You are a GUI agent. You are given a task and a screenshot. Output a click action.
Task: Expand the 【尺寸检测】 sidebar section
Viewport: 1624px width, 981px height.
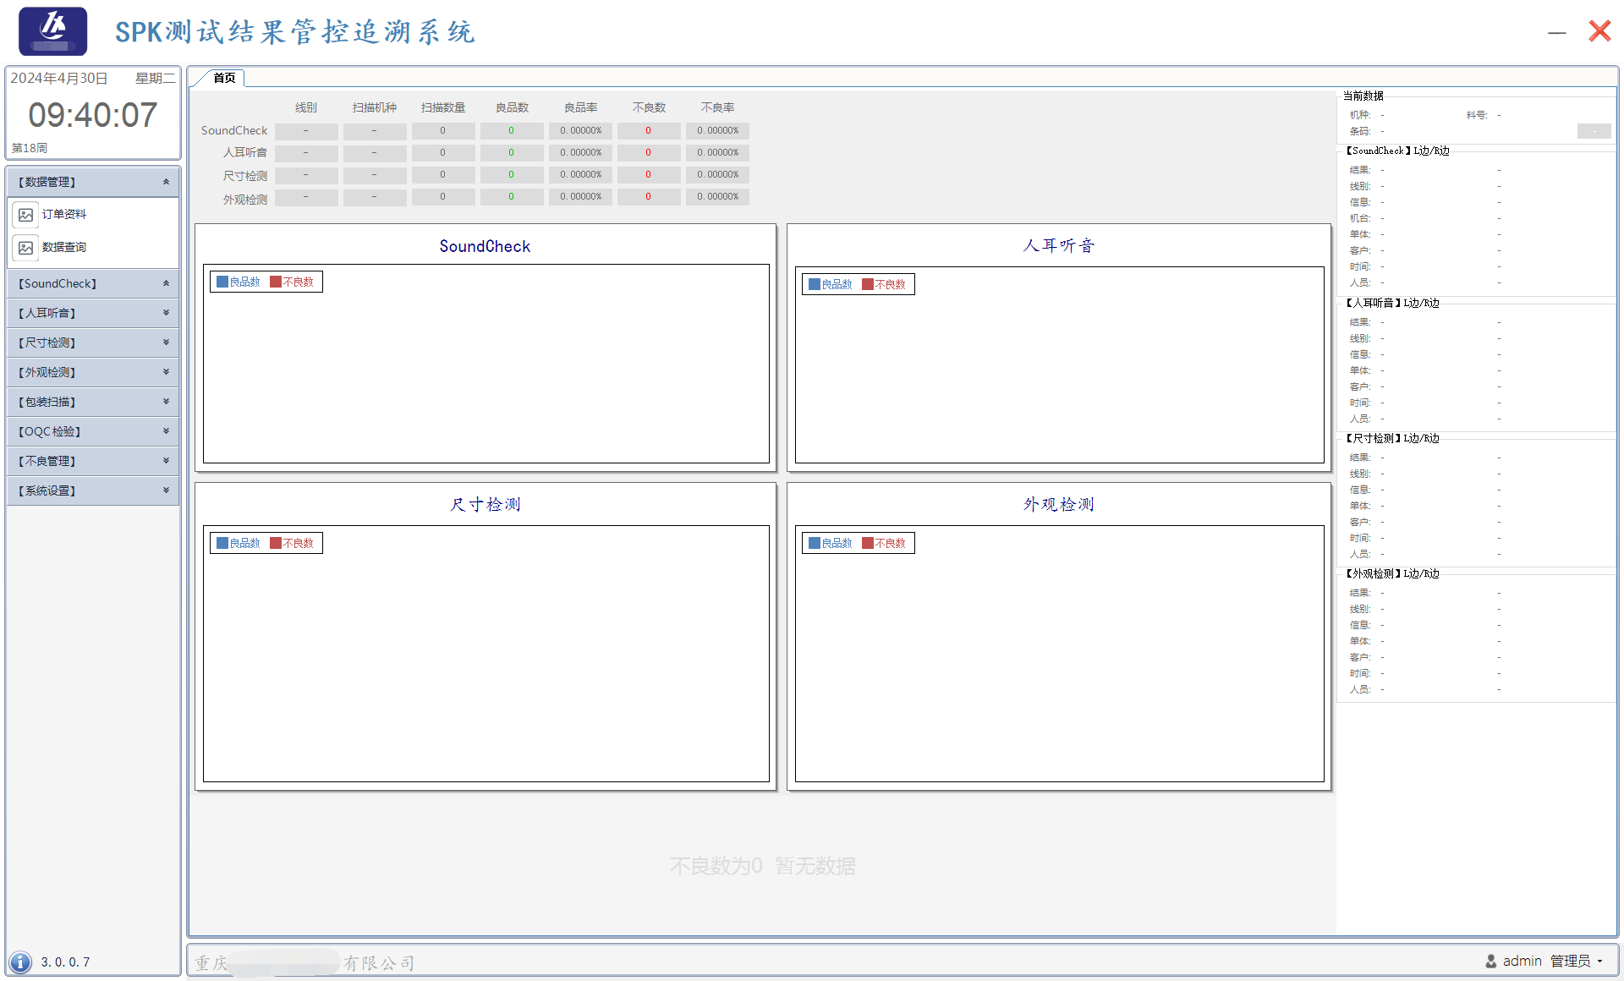click(x=166, y=343)
